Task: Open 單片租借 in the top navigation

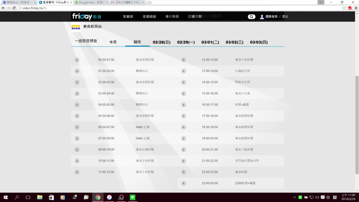Action: coord(172,16)
